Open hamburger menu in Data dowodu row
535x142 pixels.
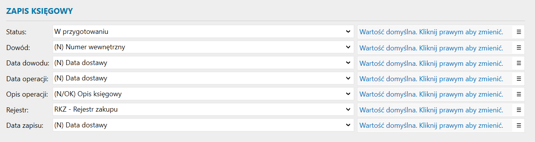[519, 63]
